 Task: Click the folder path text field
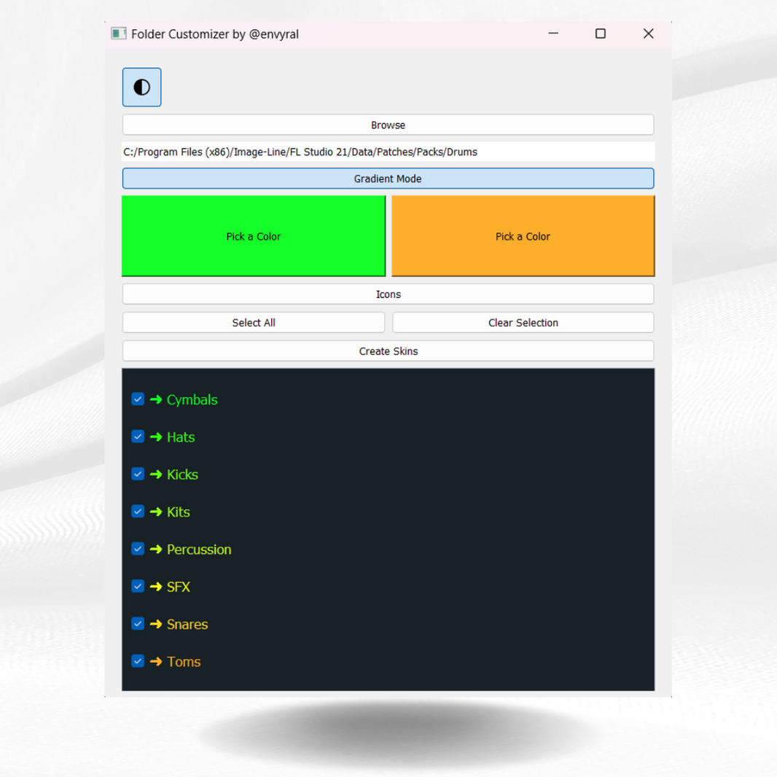(388, 152)
